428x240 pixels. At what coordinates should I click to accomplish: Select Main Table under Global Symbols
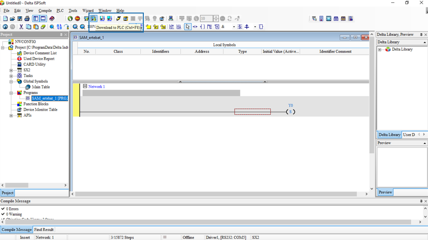pos(41,87)
